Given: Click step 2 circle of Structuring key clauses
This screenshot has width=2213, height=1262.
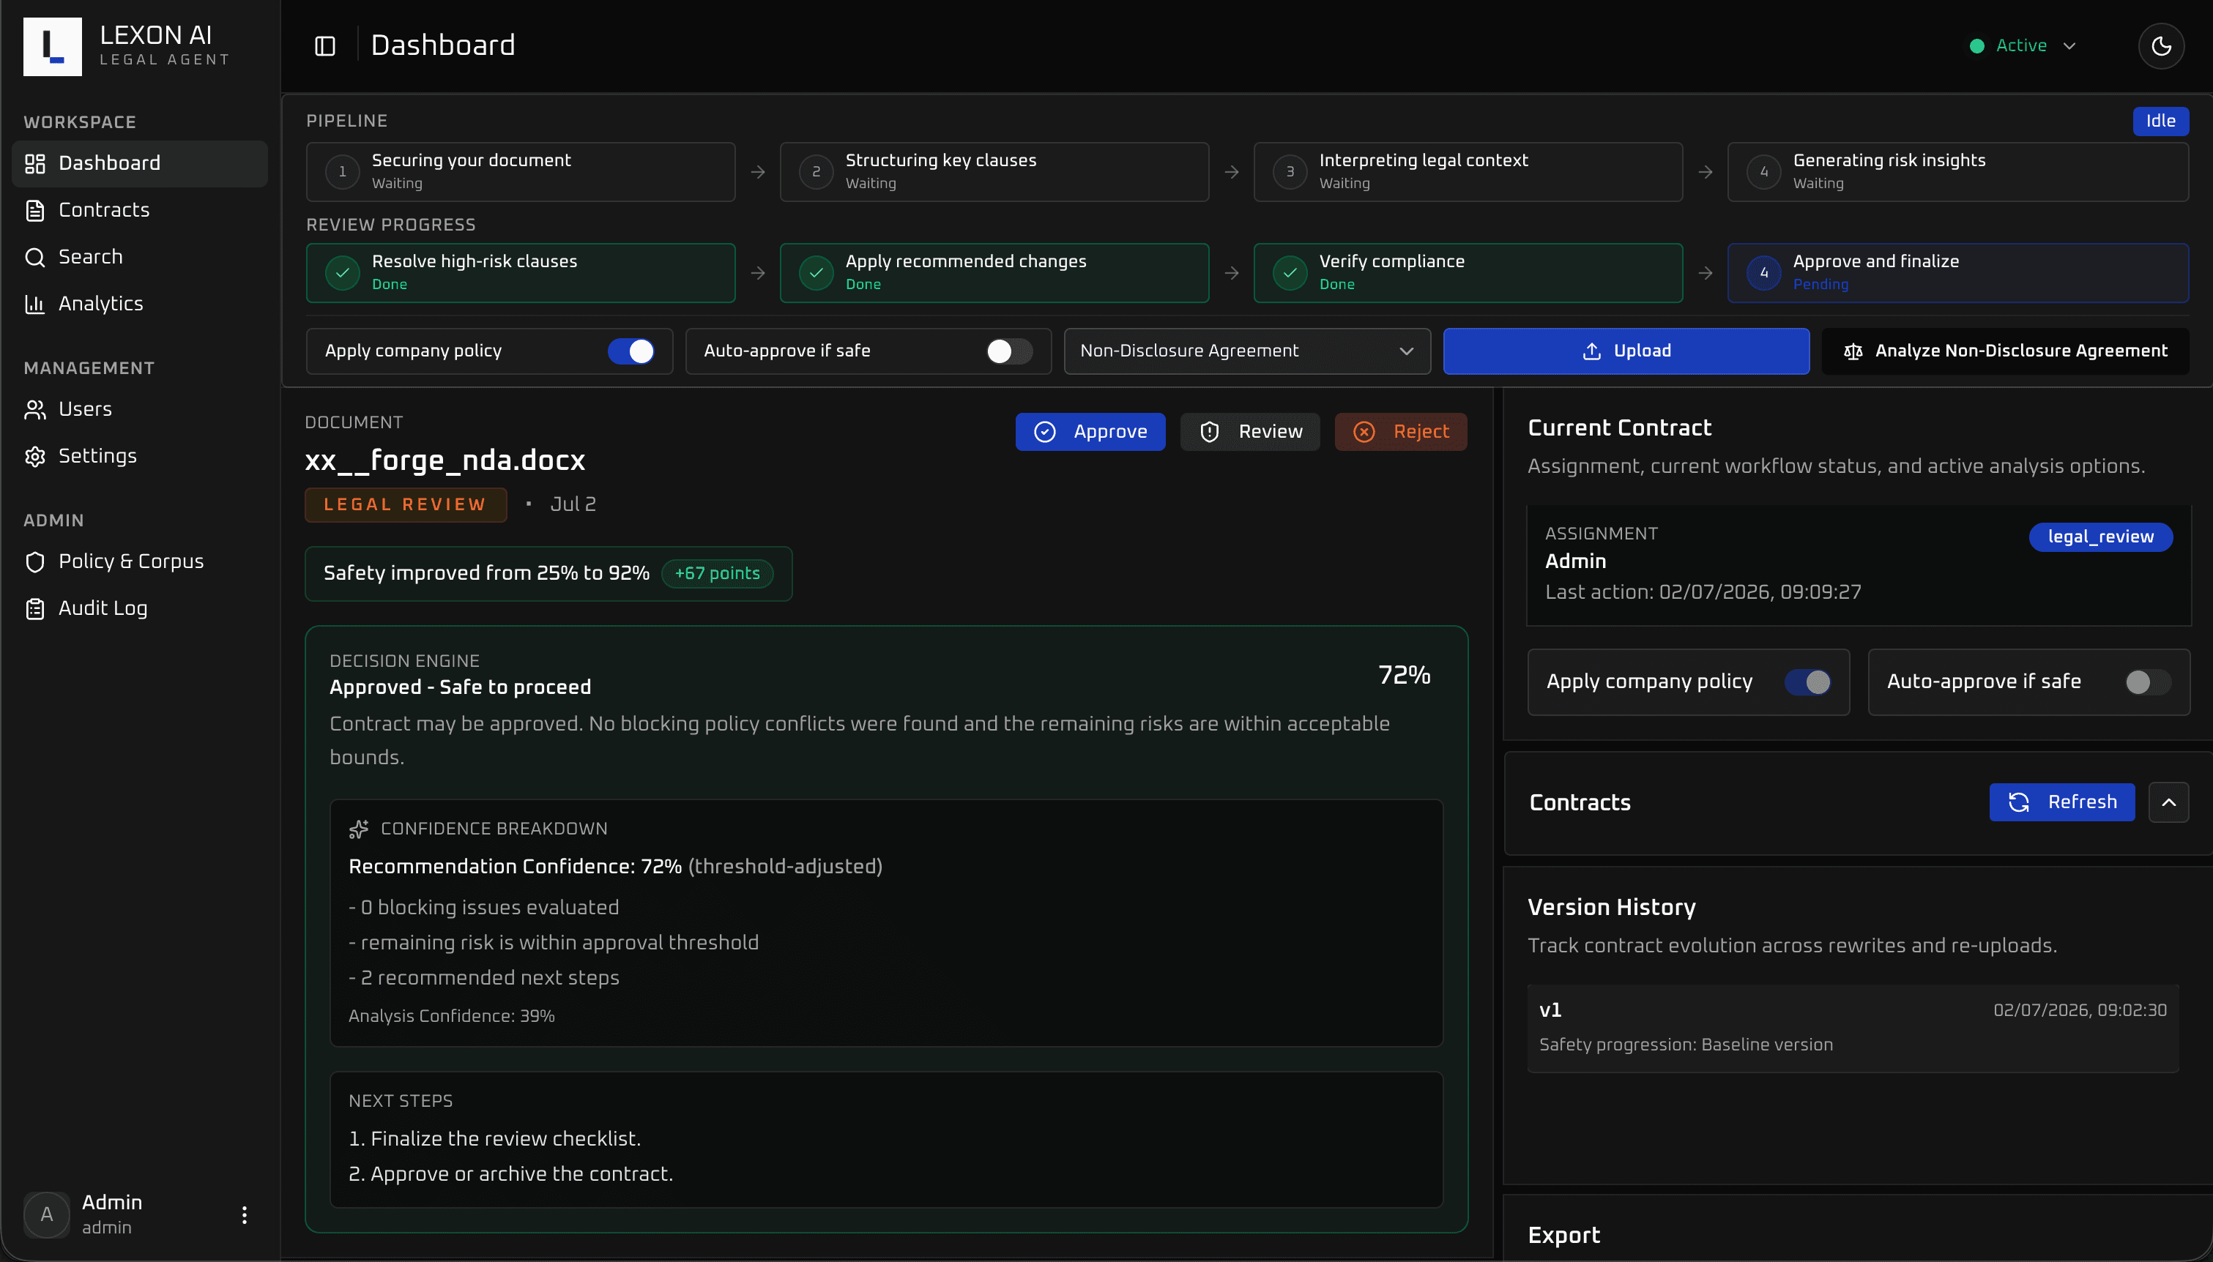Looking at the screenshot, I should [816, 171].
